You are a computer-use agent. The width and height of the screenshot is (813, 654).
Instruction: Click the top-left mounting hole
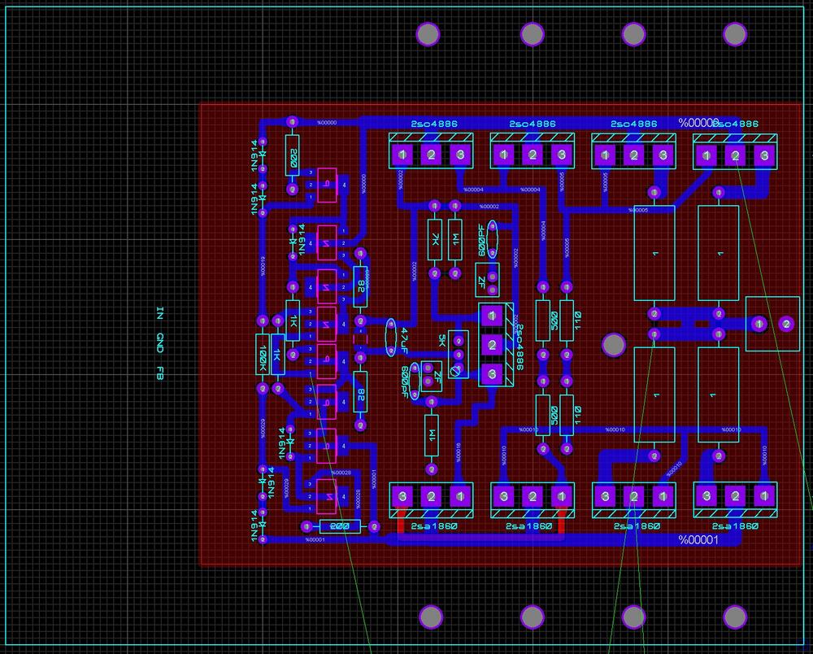pyautogui.click(x=428, y=34)
